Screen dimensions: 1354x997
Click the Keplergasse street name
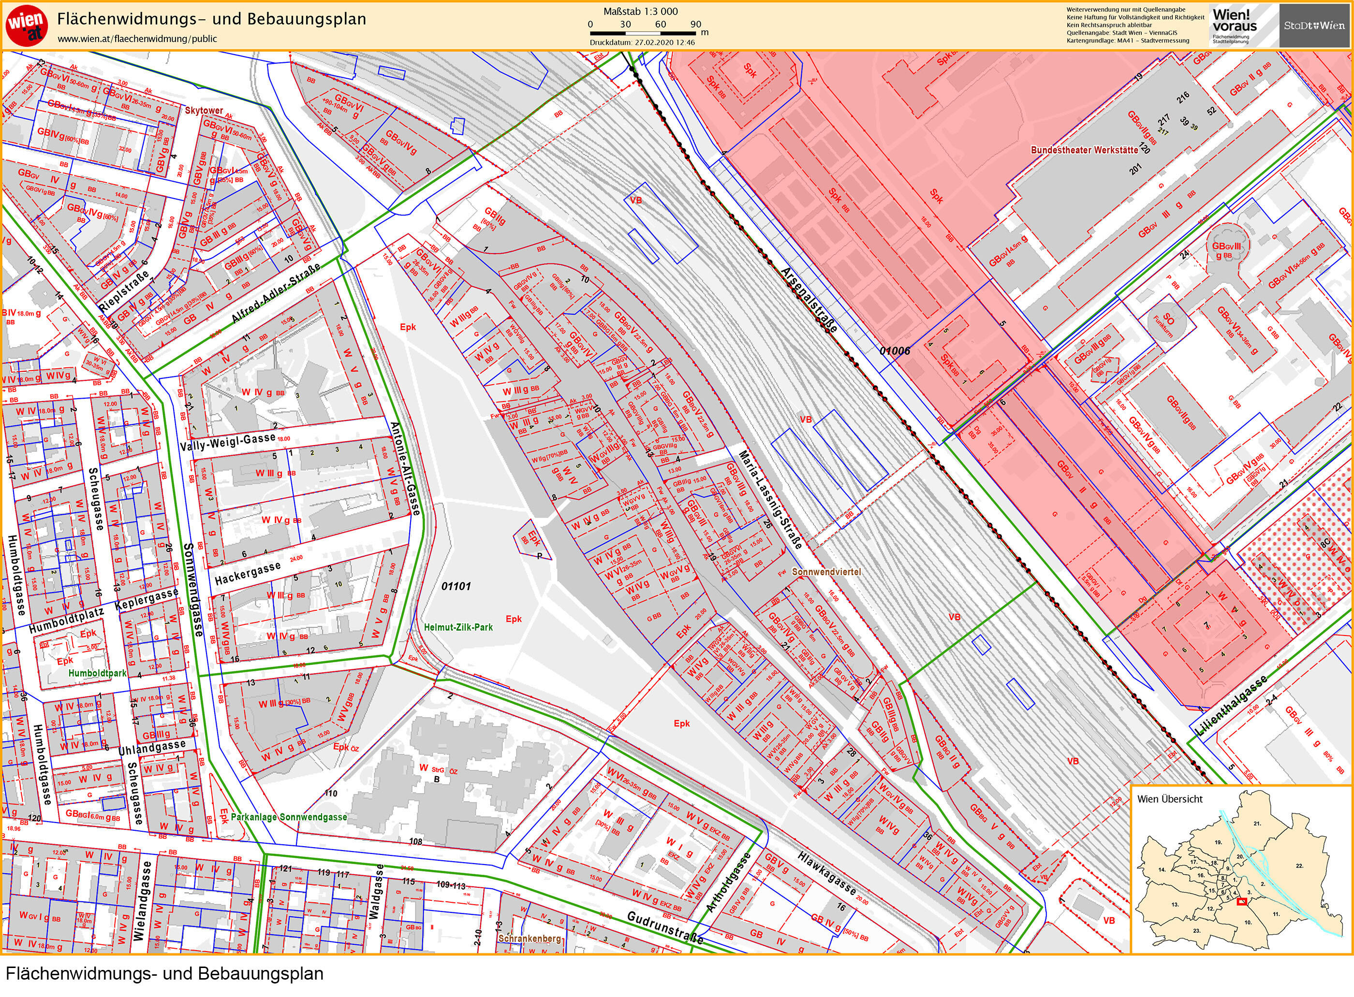pyautogui.click(x=147, y=599)
